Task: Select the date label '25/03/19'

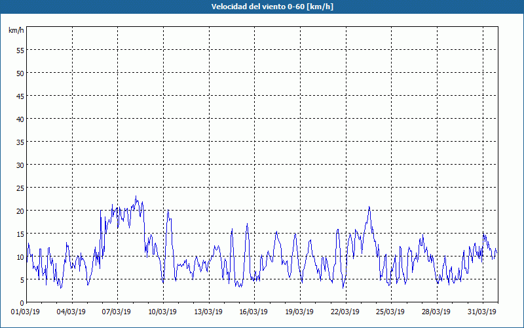Action: (x=390, y=312)
